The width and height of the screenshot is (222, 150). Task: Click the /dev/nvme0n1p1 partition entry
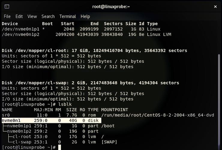click(19, 29)
